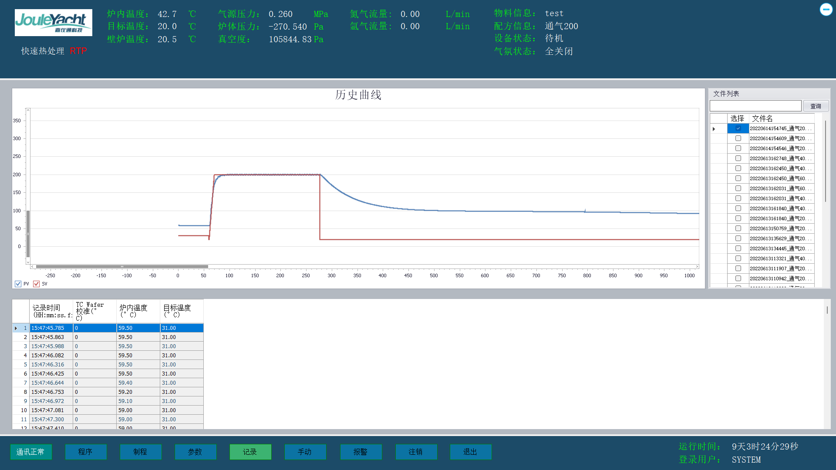The image size is (836, 470).
Task: Select the active 记录 record view
Action: pos(250,452)
